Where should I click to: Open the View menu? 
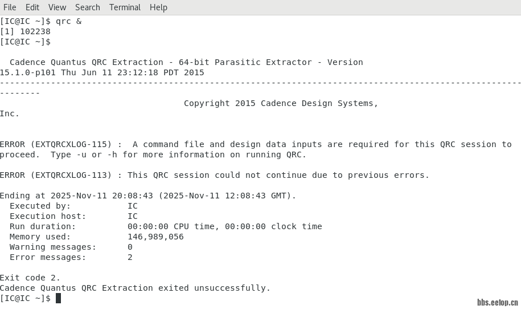point(57,7)
